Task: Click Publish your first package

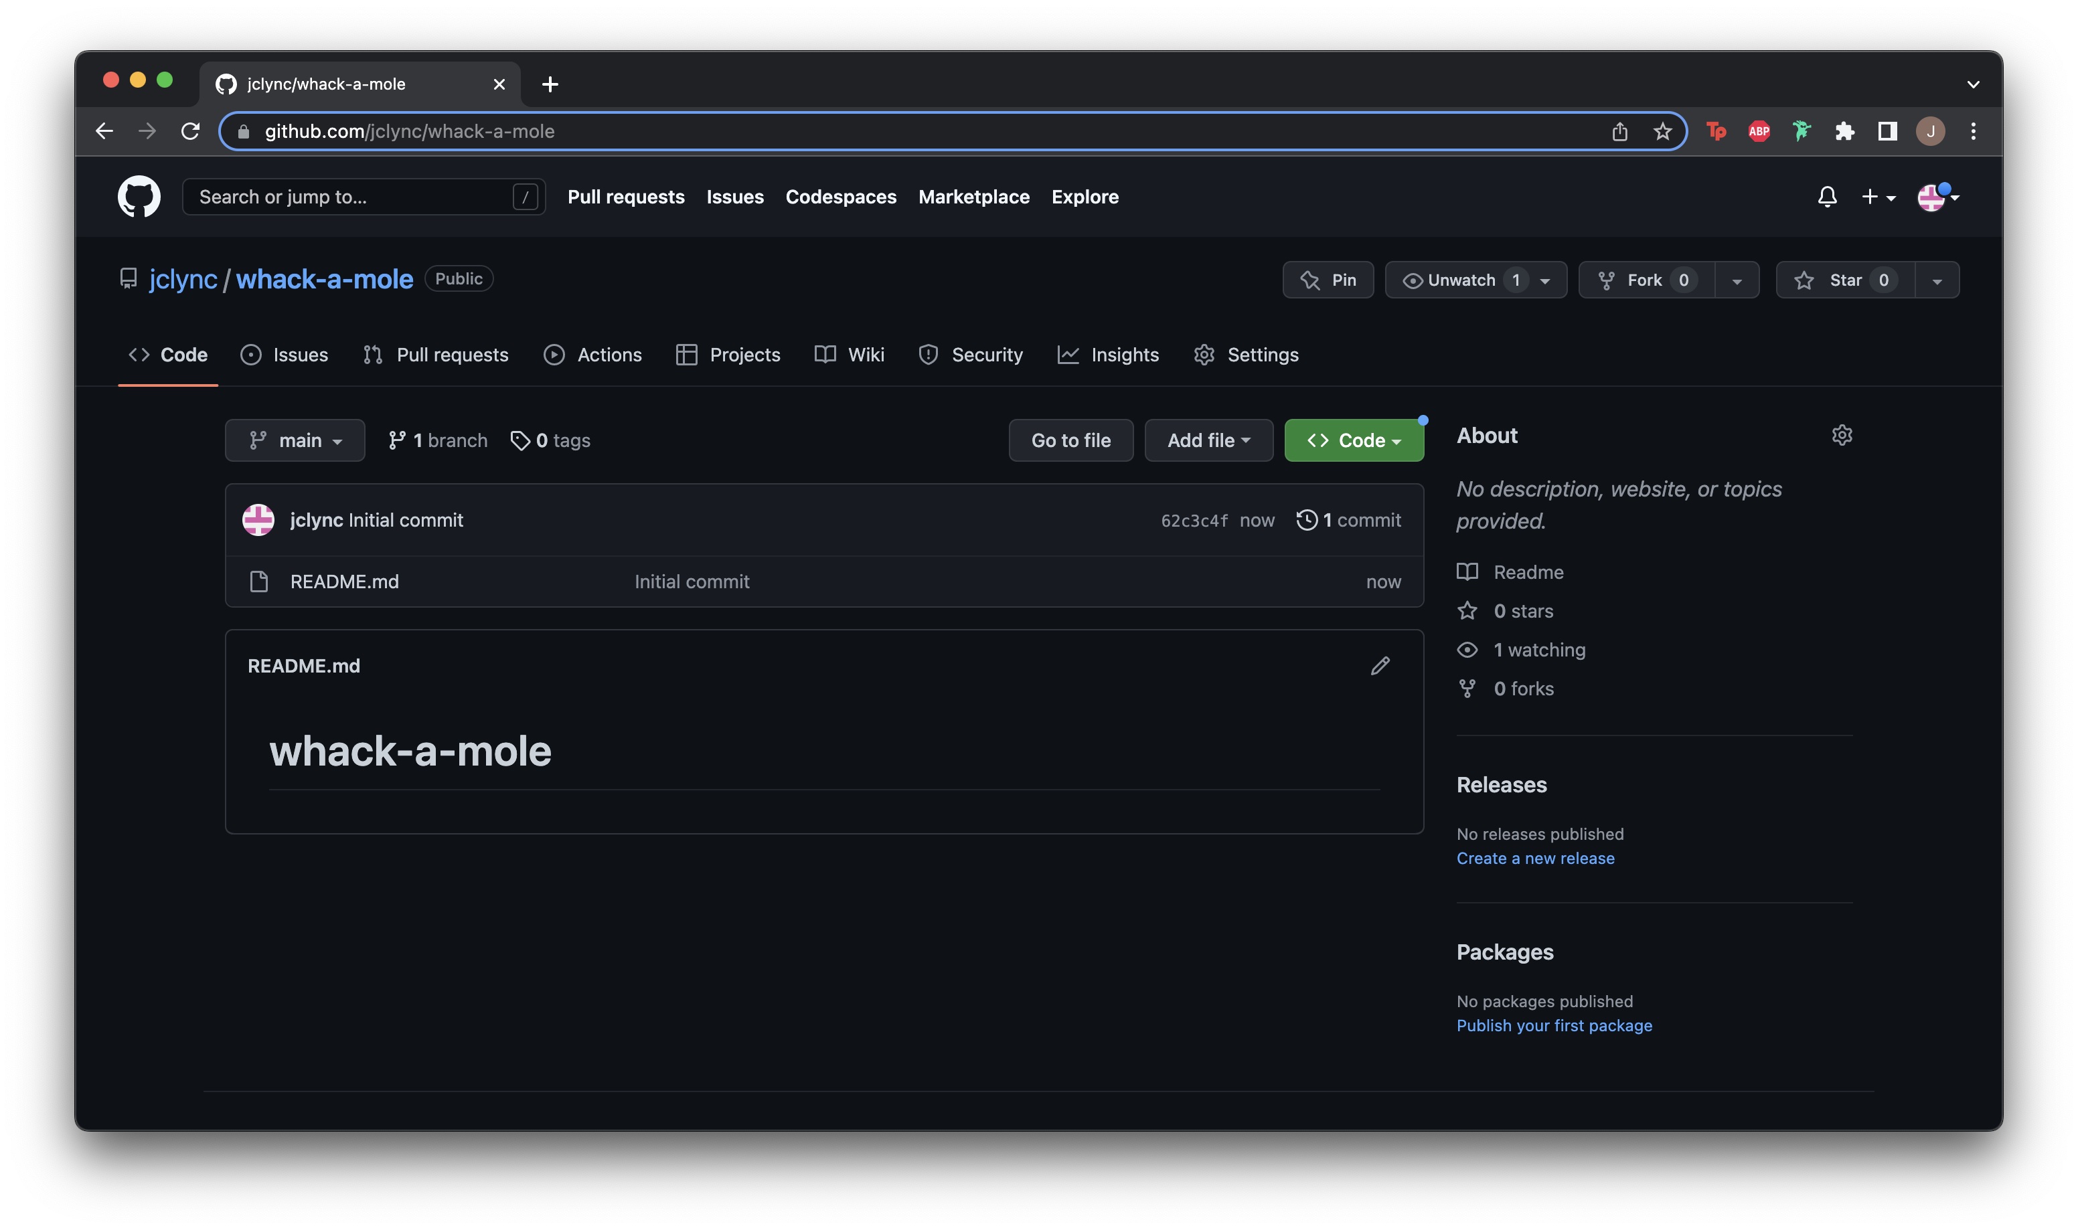Action: coord(1554,1025)
